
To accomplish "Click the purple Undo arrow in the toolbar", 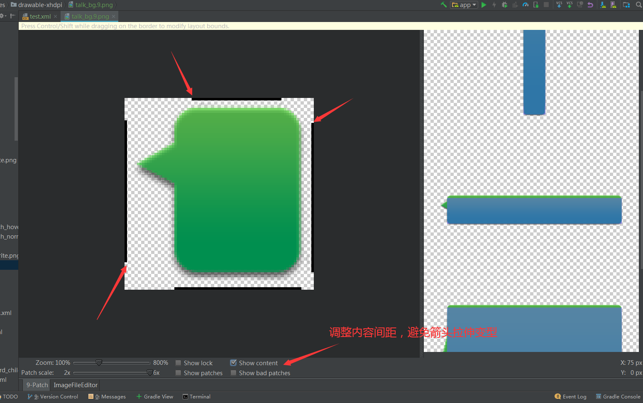I will pyautogui.click(x=590, y=5).
